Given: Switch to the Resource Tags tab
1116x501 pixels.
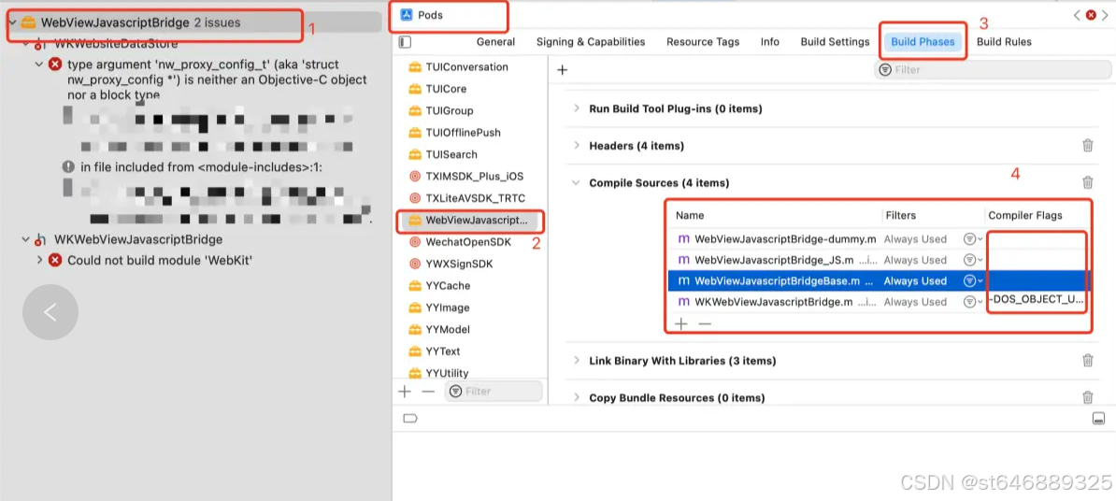Looking at the screenshot, I should tap(703, 42).
